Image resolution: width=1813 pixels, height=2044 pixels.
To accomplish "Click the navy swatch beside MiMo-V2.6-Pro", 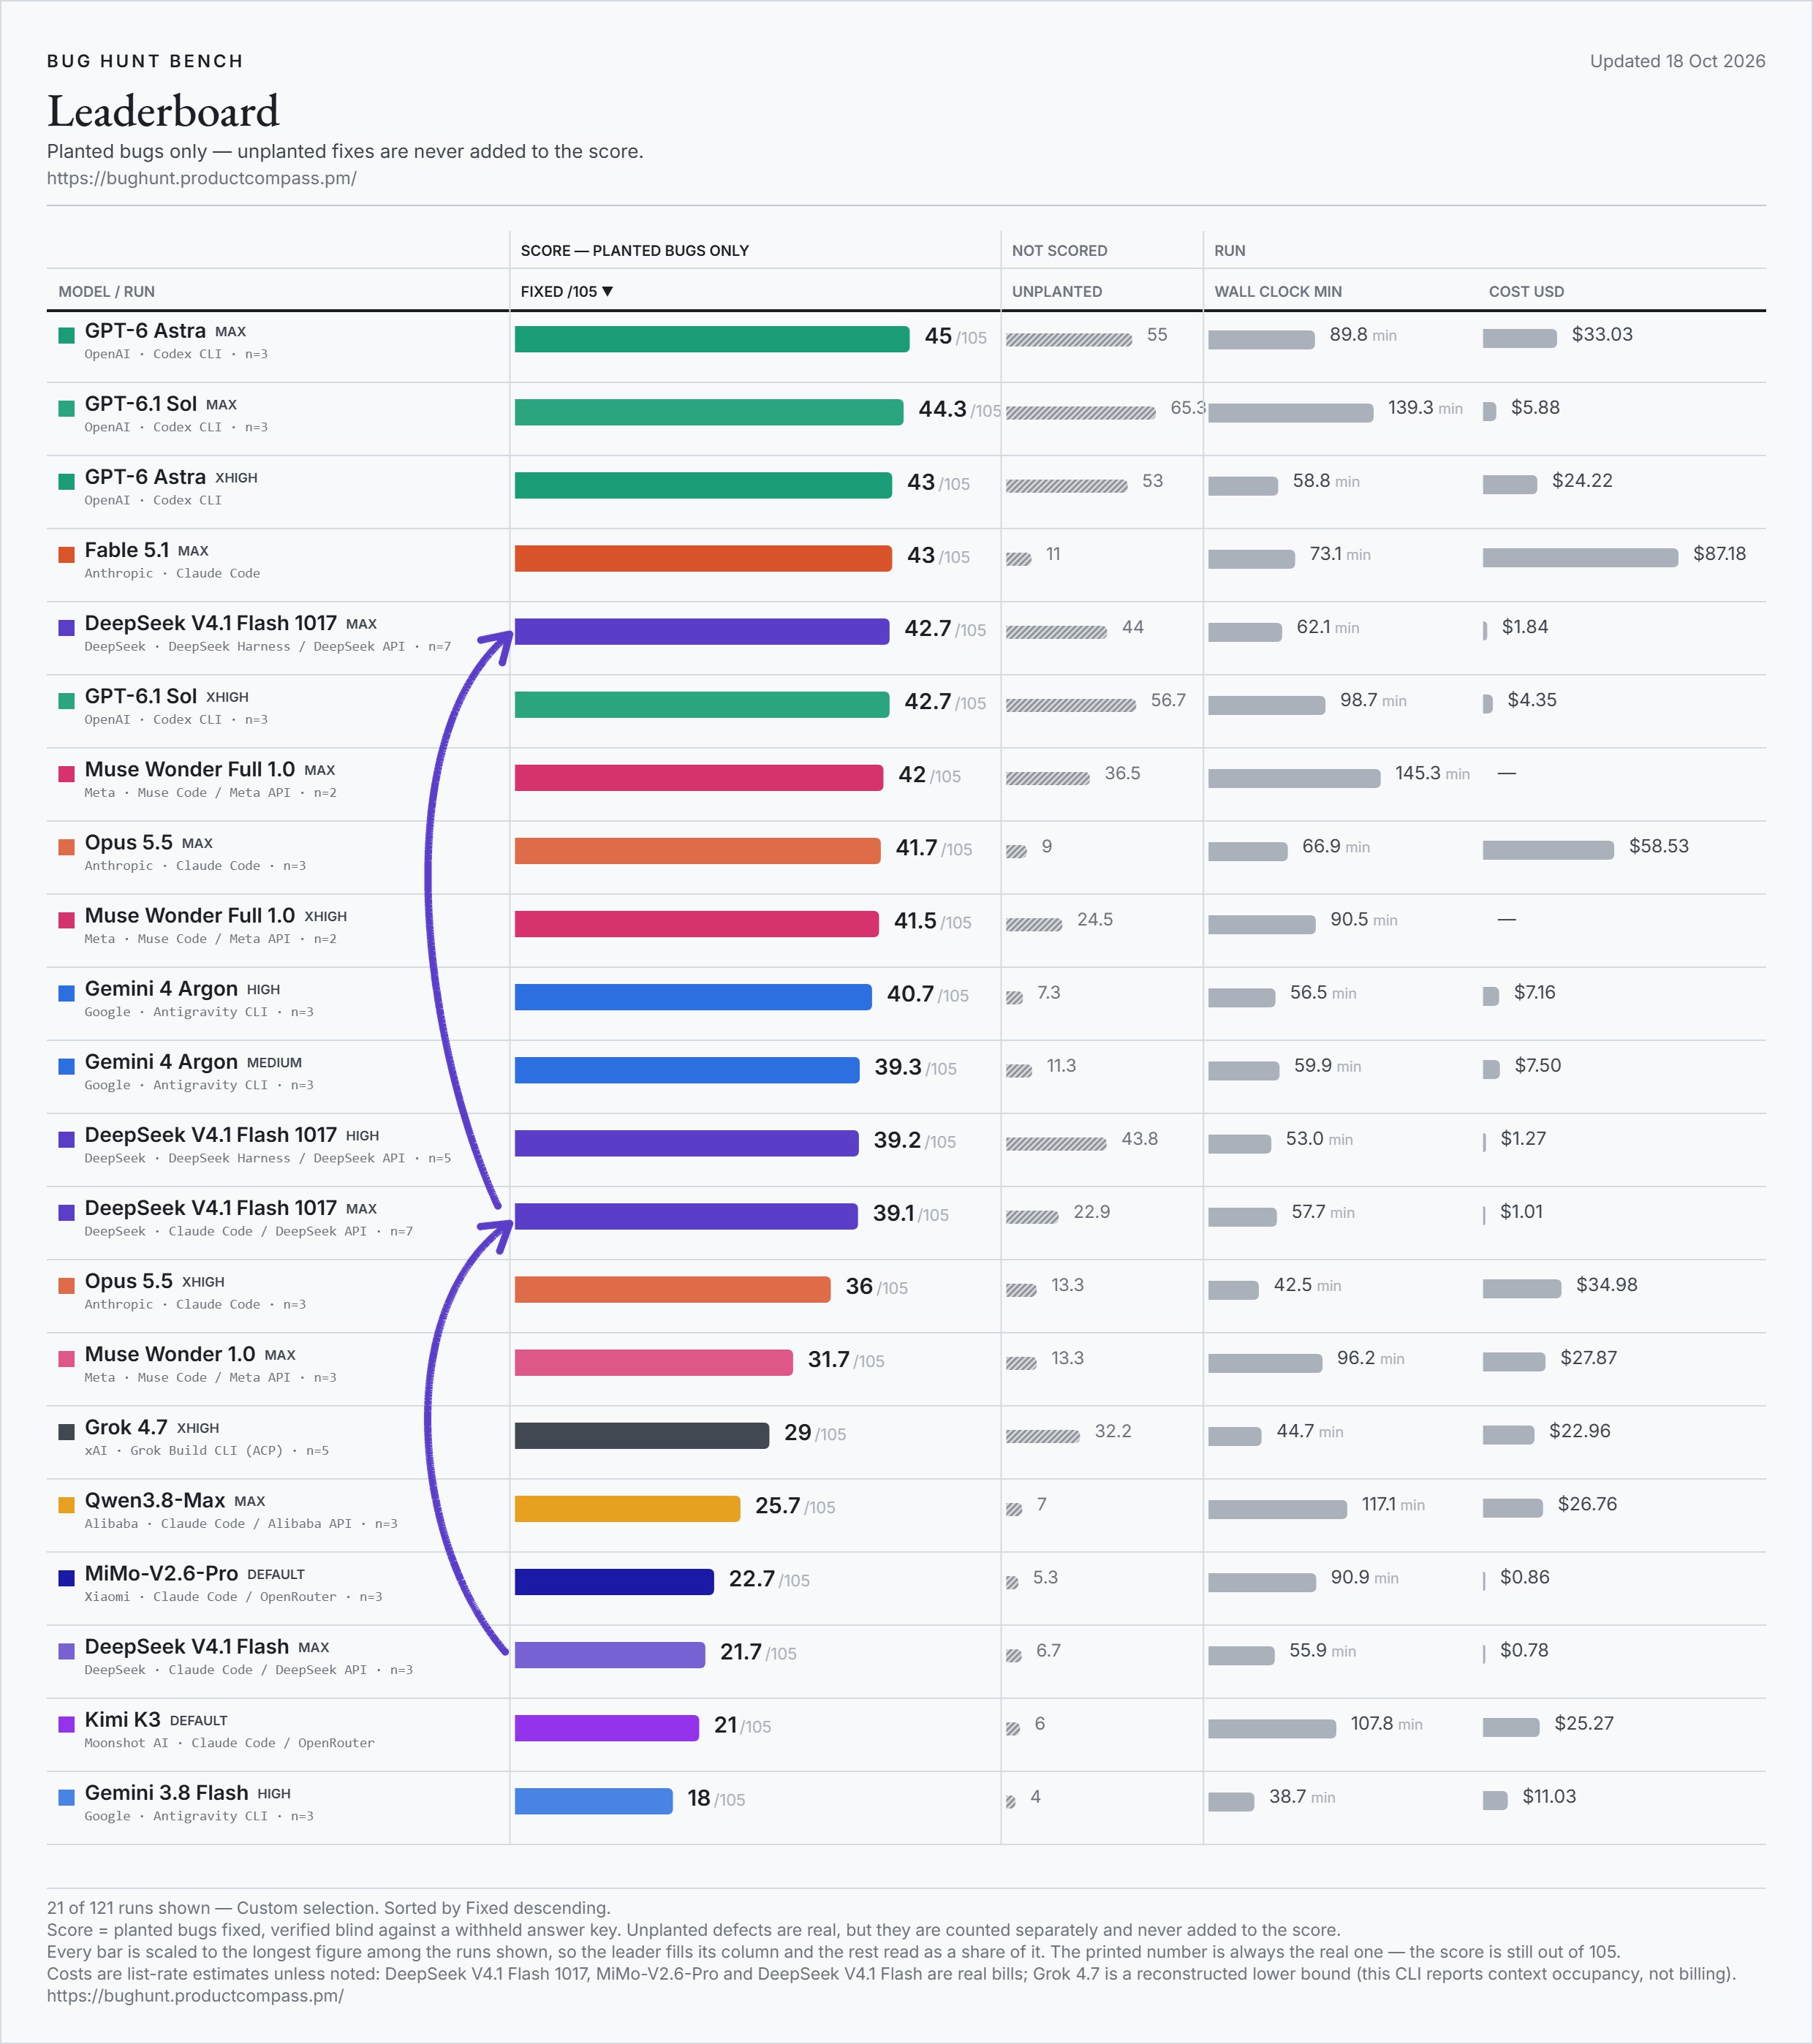I will pyautogui.click(x=67, y=1578).
